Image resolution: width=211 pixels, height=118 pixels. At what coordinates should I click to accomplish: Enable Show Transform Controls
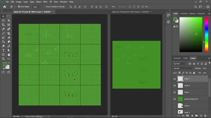45,7
